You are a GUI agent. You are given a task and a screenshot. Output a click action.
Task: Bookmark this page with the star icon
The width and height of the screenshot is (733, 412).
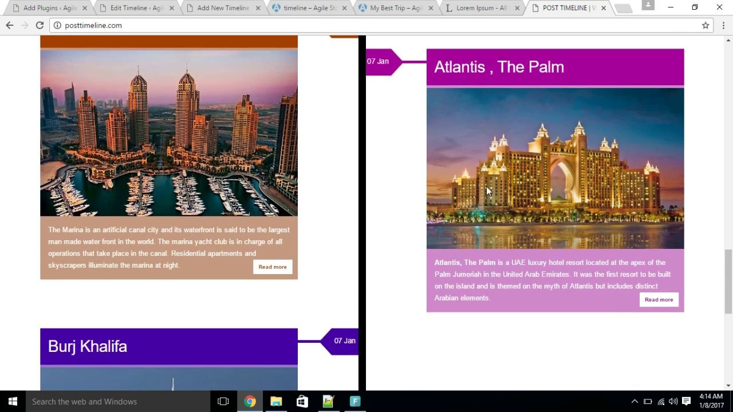point(706,25)
